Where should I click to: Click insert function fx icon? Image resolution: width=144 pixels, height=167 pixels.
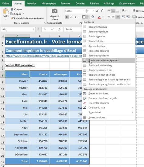click(x=59, y=29)
